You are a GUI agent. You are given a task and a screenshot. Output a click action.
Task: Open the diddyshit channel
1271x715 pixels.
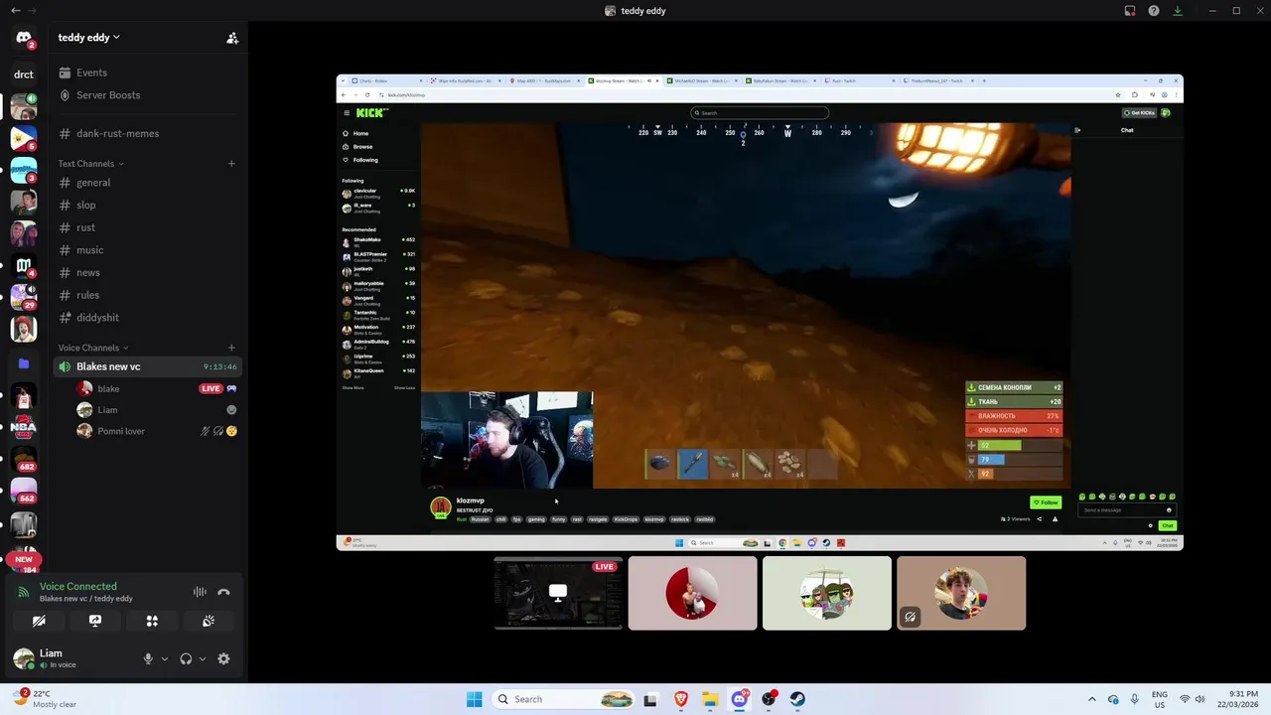click(147, 318)
